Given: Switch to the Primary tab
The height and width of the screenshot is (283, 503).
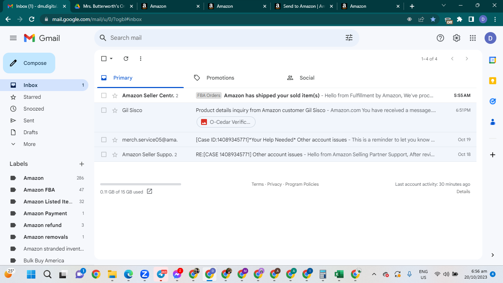Looking at the screenshot, I should [x=140, y=78].
